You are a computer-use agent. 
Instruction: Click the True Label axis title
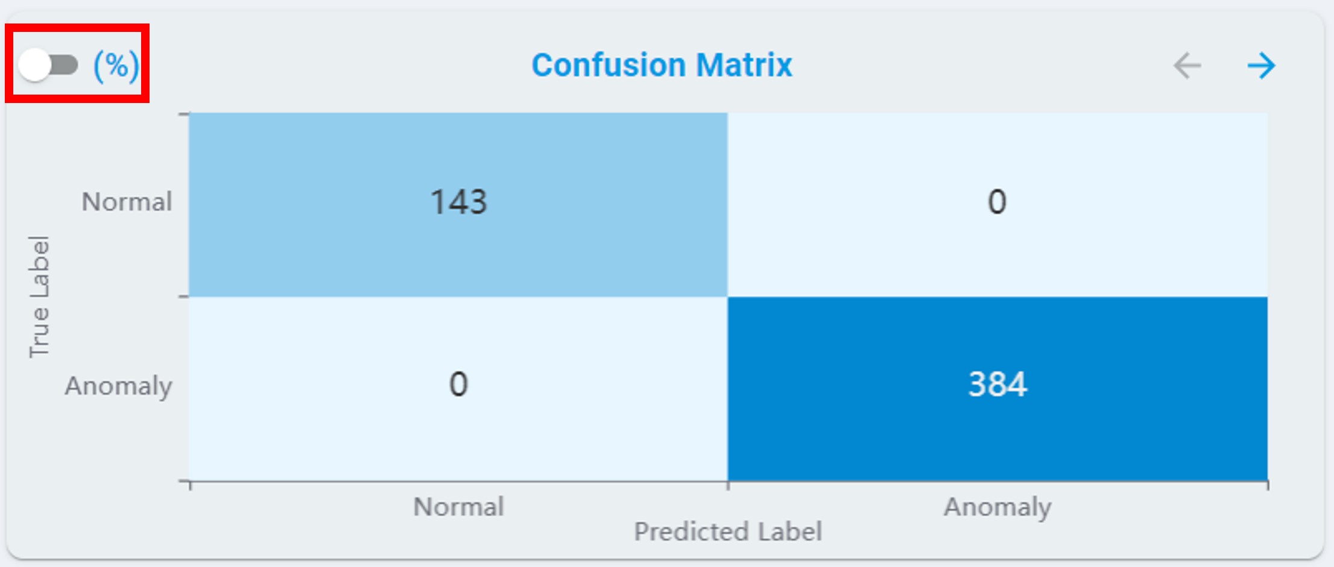39,296
